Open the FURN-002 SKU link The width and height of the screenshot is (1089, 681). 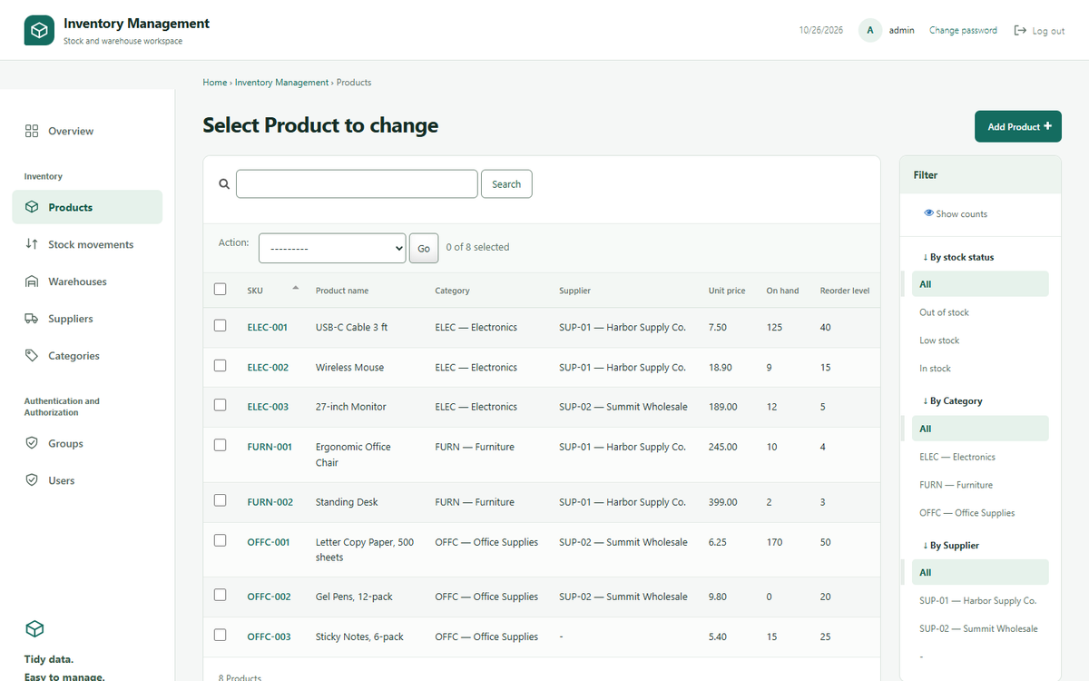(270, 502)
